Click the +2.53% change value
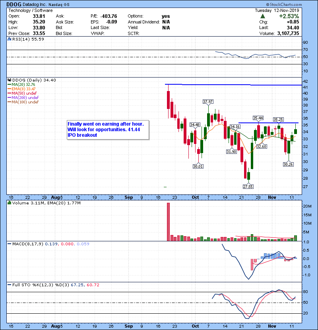This screenshot has height=330, width=318. 289,16
